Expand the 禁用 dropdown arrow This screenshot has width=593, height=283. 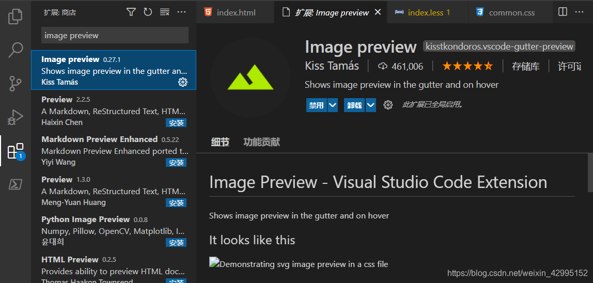click(333, 105)
